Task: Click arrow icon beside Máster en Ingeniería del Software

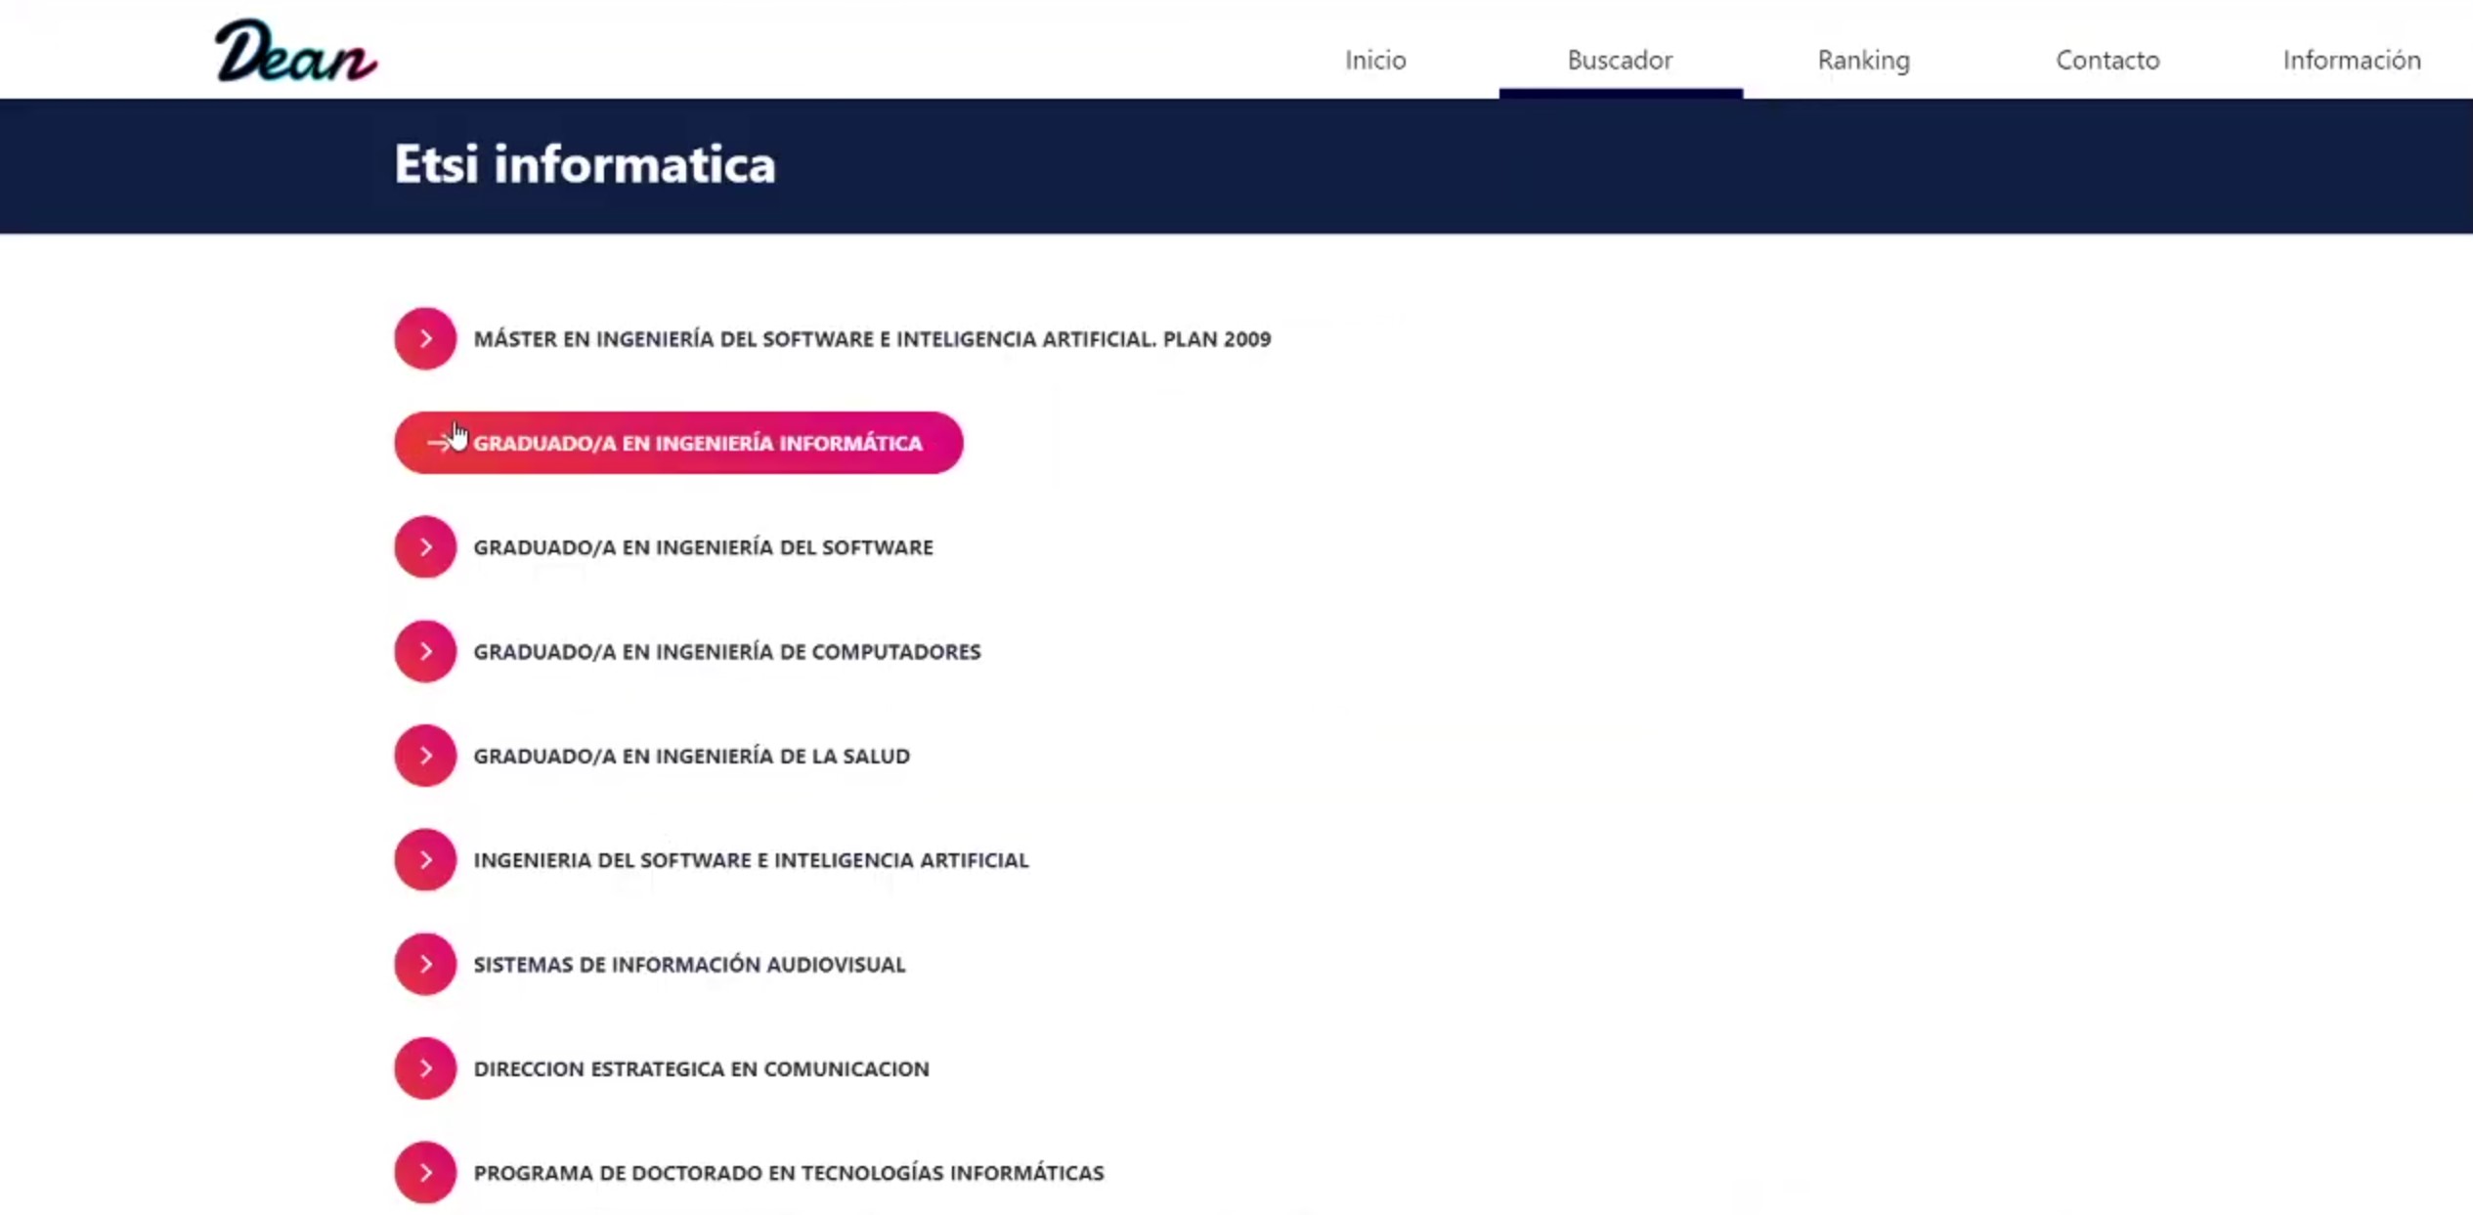Action: [425, 338]
